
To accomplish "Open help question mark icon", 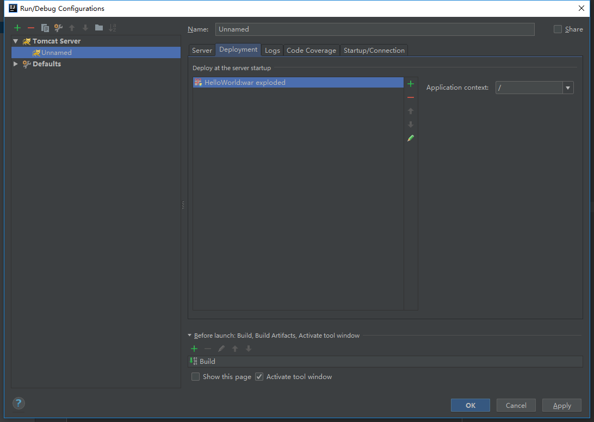I will tap(18, 404).
